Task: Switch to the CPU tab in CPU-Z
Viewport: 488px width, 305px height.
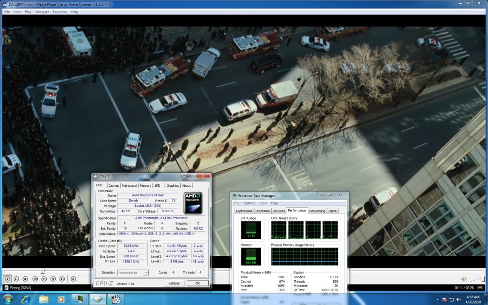Action: pos(99,185)
